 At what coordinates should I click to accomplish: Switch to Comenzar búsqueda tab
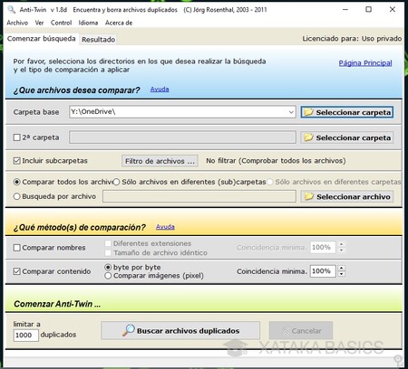coord(42,39)
